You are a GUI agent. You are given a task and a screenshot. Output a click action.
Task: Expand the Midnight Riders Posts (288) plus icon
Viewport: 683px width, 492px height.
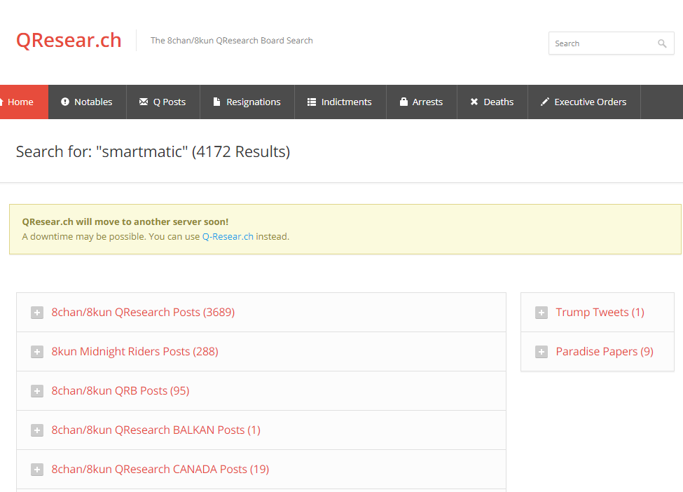click(37, 352)
